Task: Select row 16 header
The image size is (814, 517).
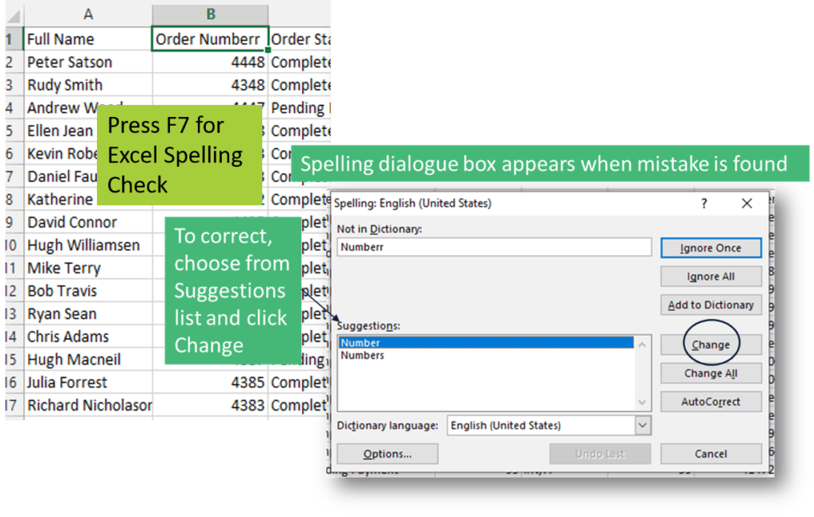Action: pyautogui.click(x=14, y=382)
